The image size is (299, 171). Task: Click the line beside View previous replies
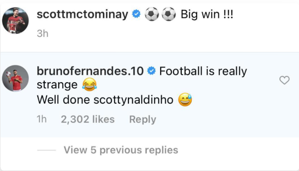pos(47,150)
